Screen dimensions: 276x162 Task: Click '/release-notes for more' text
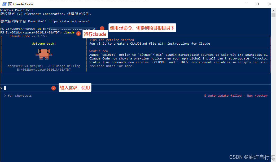111,66
